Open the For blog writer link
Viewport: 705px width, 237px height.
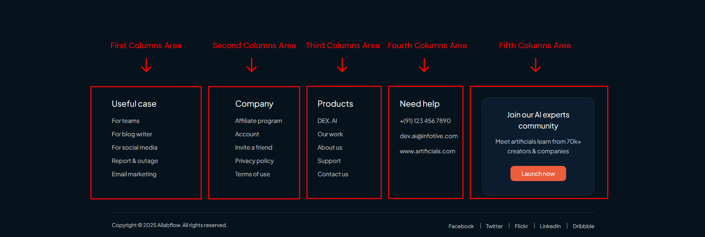(132, 134)
